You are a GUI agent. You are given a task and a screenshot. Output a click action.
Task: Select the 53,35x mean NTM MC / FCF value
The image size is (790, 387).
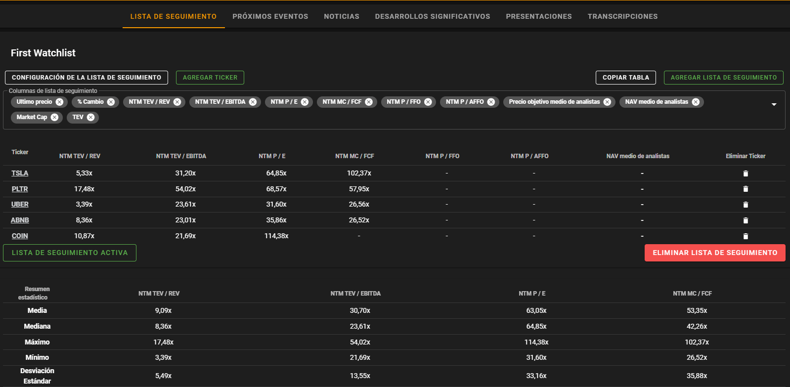coord(697,310)
